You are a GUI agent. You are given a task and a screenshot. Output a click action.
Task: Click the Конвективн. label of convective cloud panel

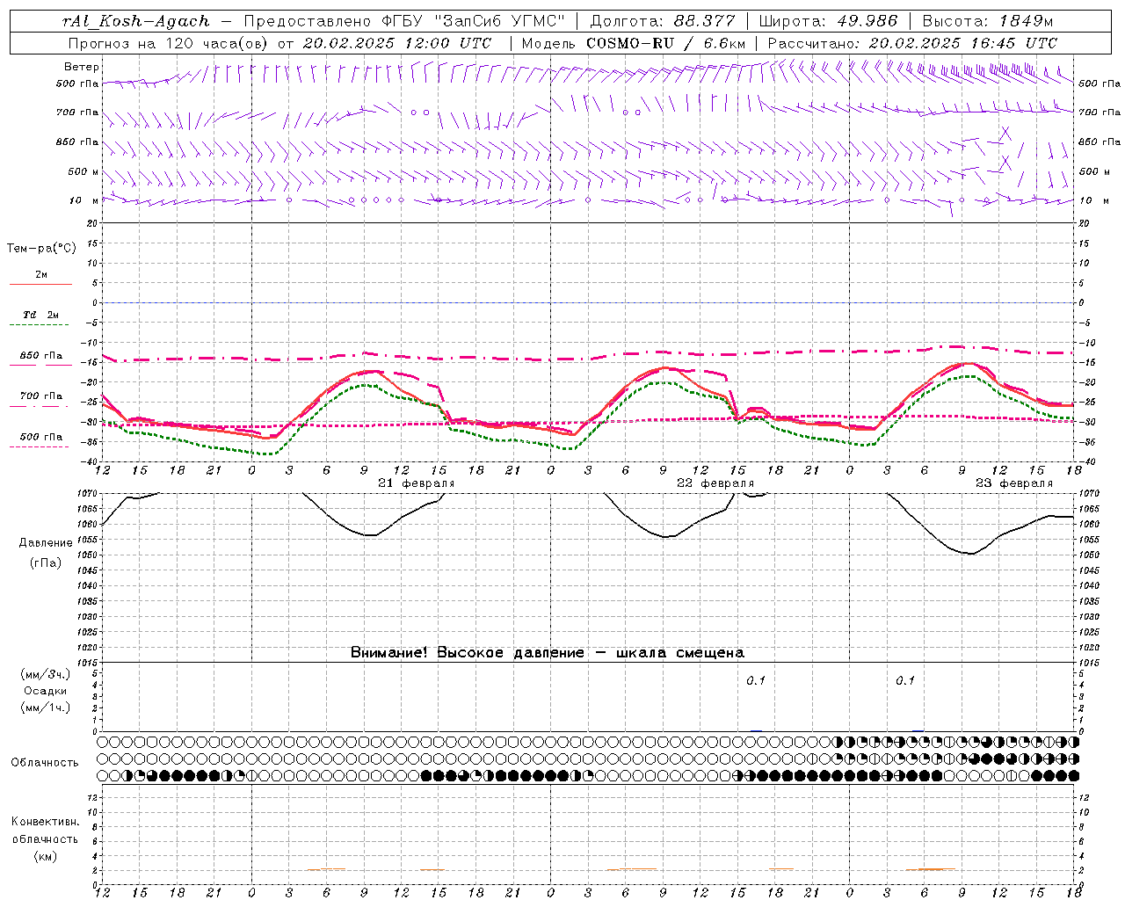point(45,822)
